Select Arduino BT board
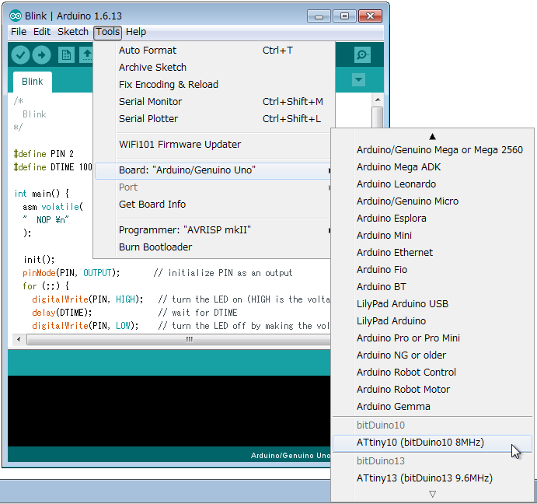 [x=433, y=287]
